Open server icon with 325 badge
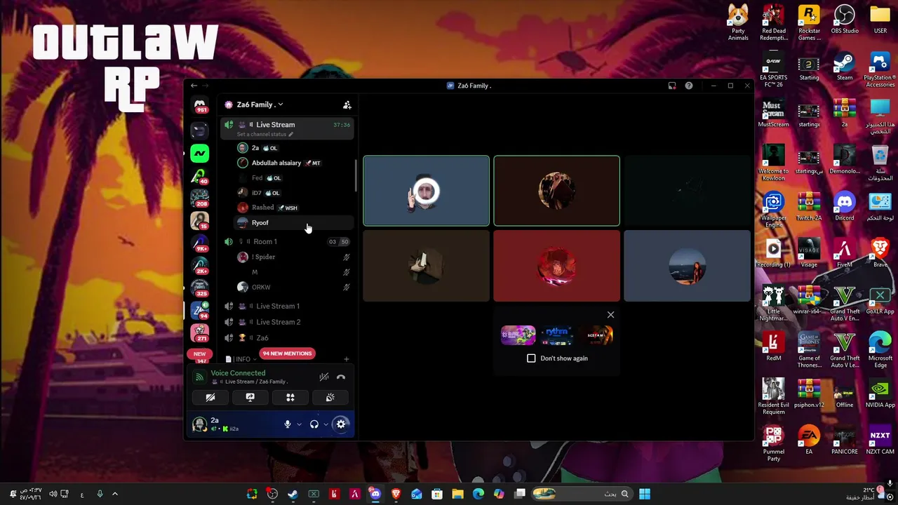Viewport: 898px width, 505px height. point(200,288)
